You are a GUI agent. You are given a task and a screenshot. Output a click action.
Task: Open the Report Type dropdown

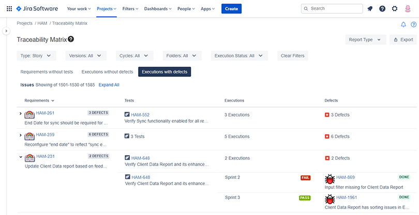[365, 40]
